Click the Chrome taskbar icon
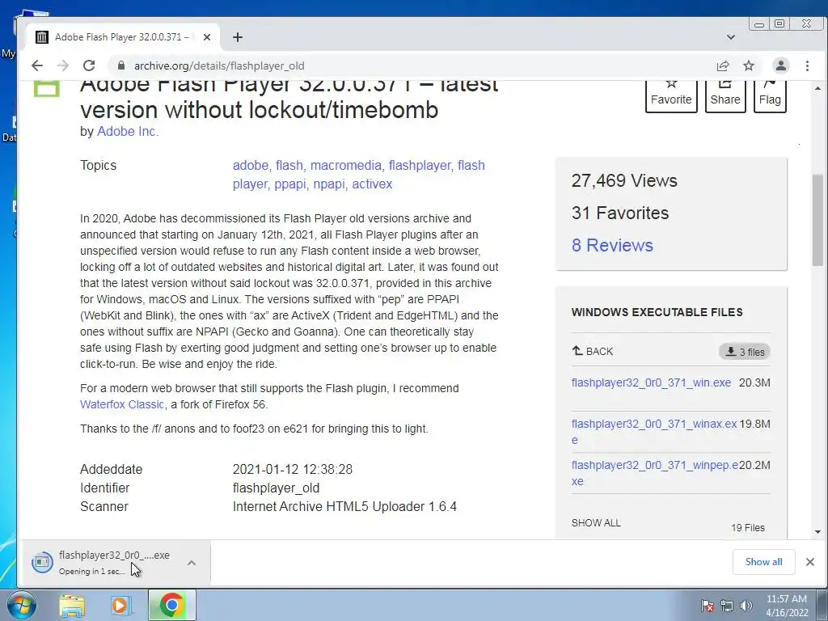The image size is (828, 621). click(x=171, y=605)
